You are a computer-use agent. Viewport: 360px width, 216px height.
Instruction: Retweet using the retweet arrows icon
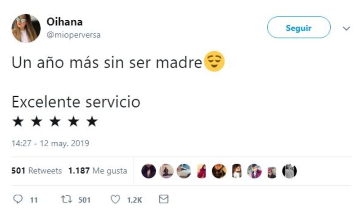coord(66,199)
